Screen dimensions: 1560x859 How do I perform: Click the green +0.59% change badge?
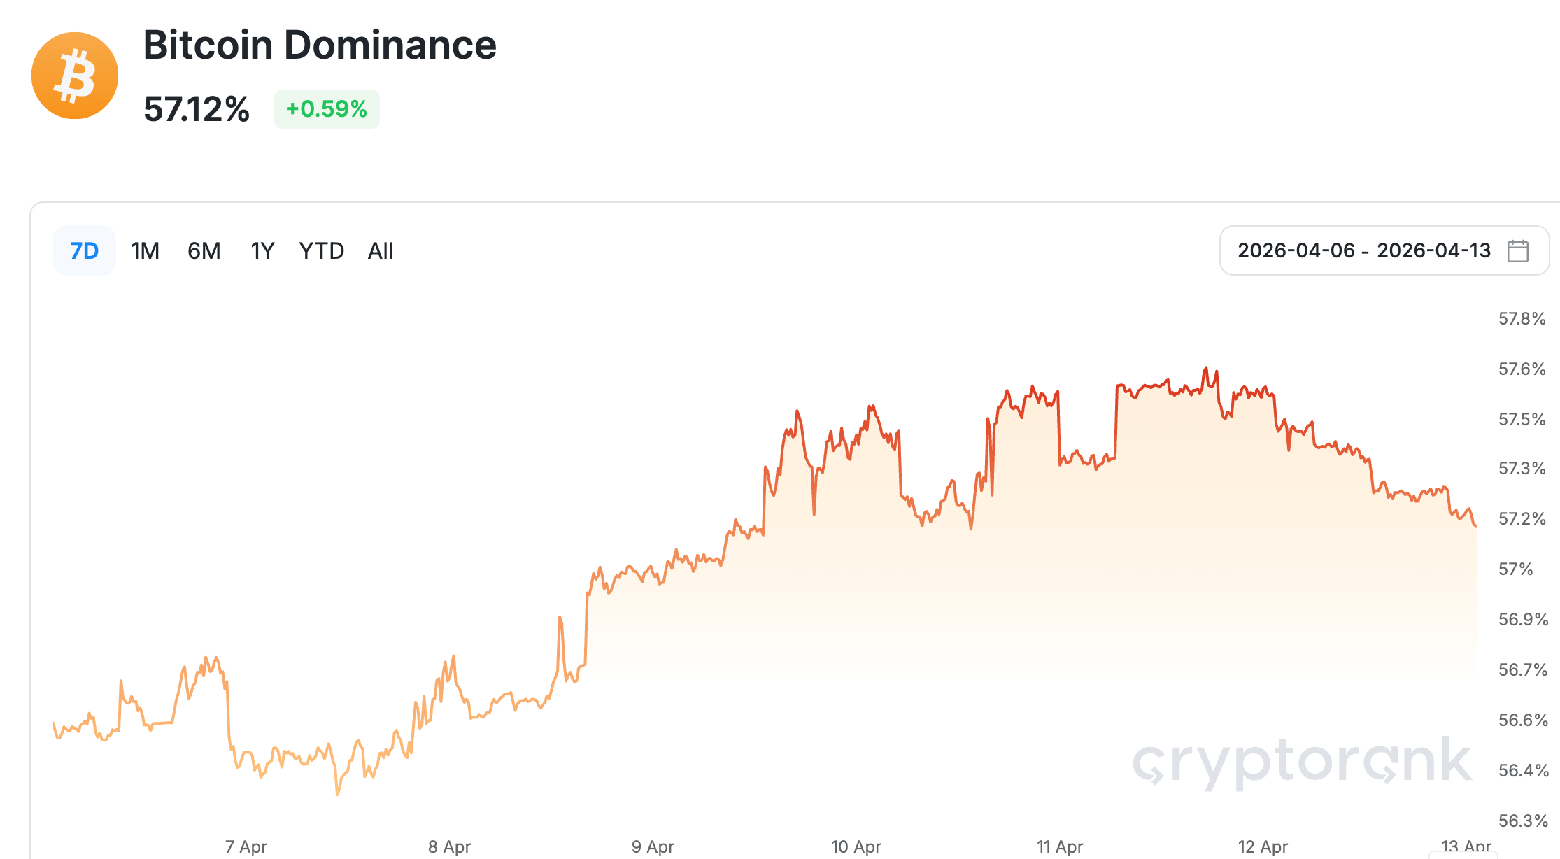(327, 109)
